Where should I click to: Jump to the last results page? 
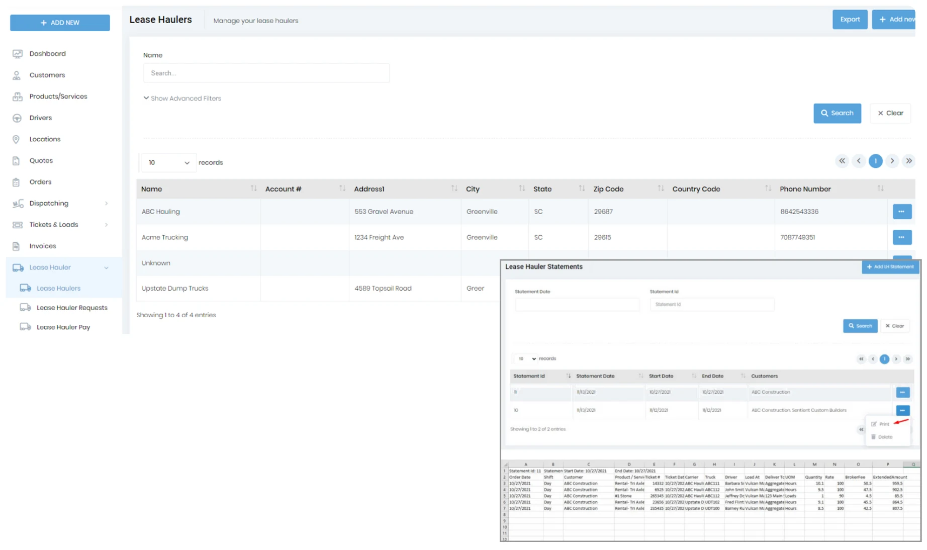click(x=909, y=161)
